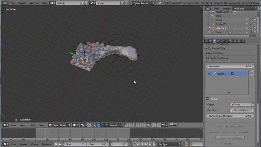The width and height of the screenshot is (261, 147).
Task: Adjust the Particles Size Multiplier slider
Action: tap(230, 116)
